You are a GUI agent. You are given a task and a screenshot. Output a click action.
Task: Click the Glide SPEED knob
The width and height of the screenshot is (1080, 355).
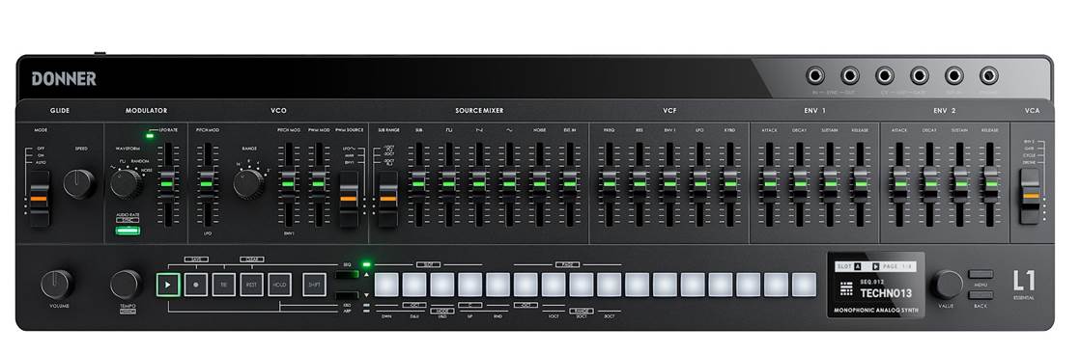79,183
